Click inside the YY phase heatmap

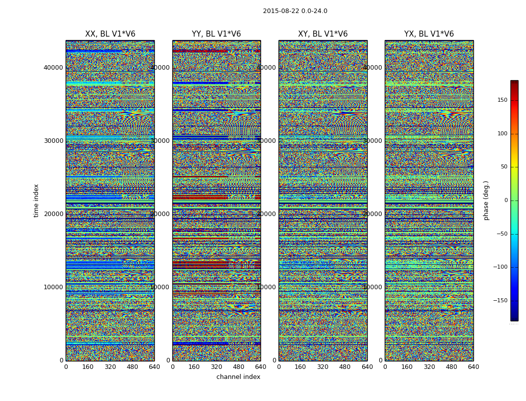pyautogui.click(x=216, y=200)
